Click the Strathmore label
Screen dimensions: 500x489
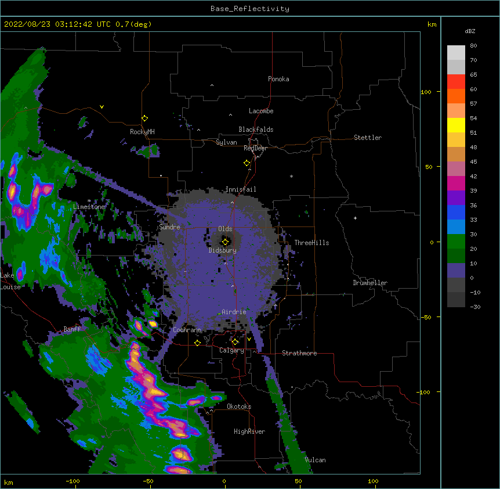click(x=299, y=353)
